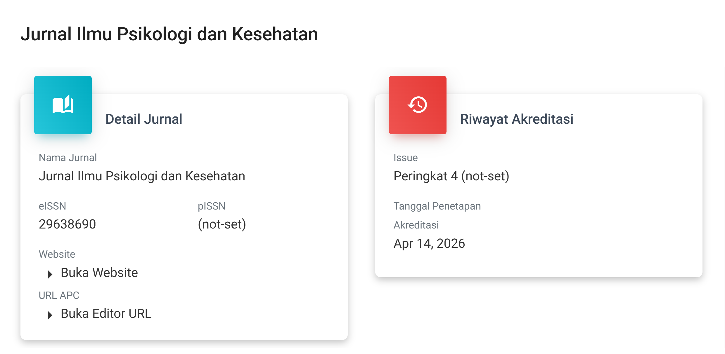Expand the Buka Editor URL triangle

[x=50, y=315]
